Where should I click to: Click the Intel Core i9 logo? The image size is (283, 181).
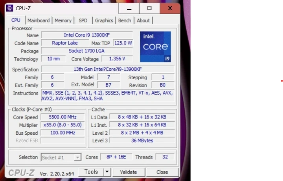[x=155, y=47]
